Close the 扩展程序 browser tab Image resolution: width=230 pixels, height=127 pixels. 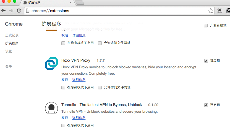point(70,2)
